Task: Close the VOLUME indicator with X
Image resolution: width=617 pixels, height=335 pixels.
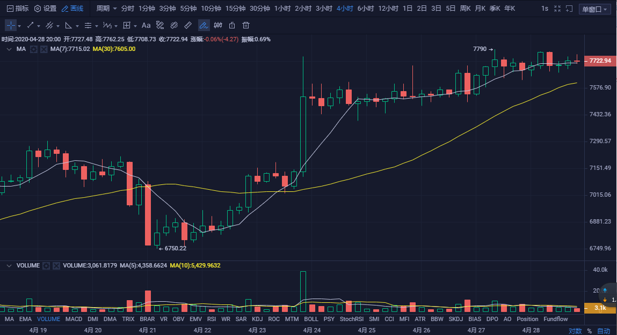Action: point(56,265)
